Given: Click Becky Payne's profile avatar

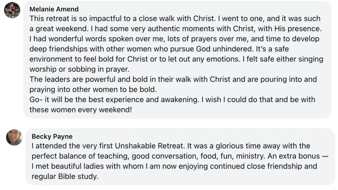Looking at the screenshot, I should click(x=14, y=137).
